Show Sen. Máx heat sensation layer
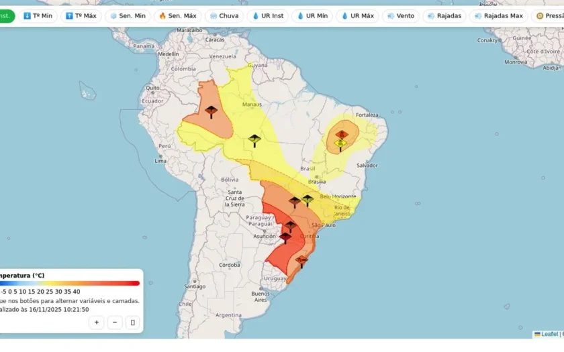Image resolution: width=564 pixels, height=352 pixels. 178,16
